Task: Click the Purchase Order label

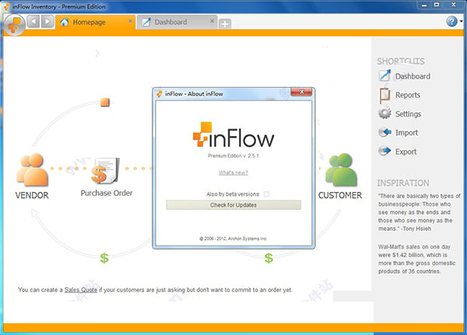Action: (x=107, y=193)
